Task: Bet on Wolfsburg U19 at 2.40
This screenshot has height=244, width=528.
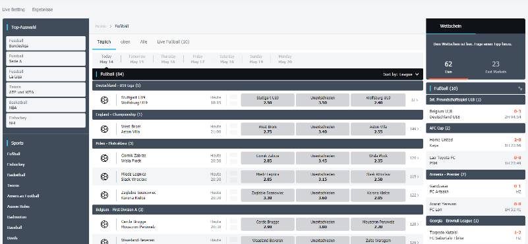Action: [378, 100]
